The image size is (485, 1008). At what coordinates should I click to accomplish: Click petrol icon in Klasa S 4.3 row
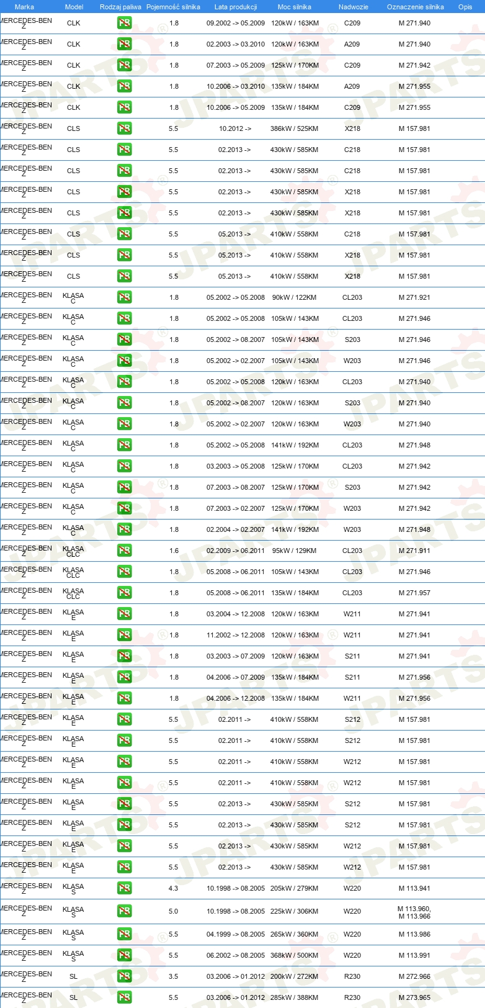(x=125, y=889)
